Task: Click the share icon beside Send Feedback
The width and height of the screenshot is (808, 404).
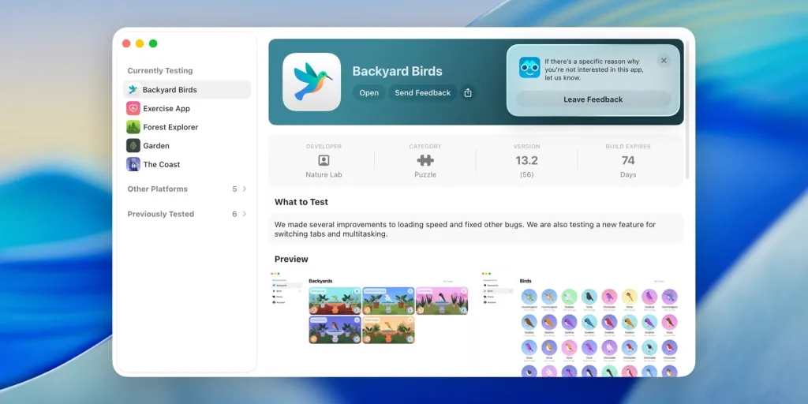Action: (468, 92)
